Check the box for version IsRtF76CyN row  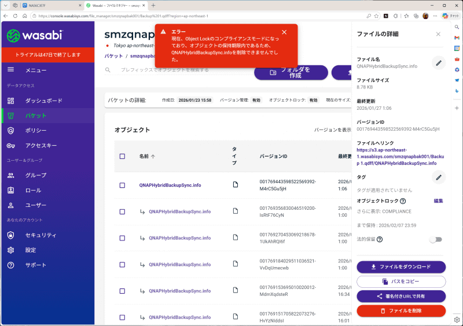point(122,212)
